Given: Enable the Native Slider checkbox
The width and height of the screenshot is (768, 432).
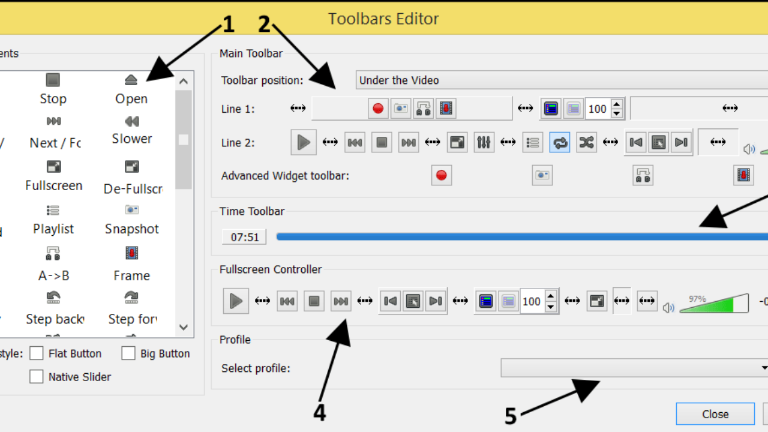Looking at the screenshot, I should pyautogui.click(x=36, y=376).
